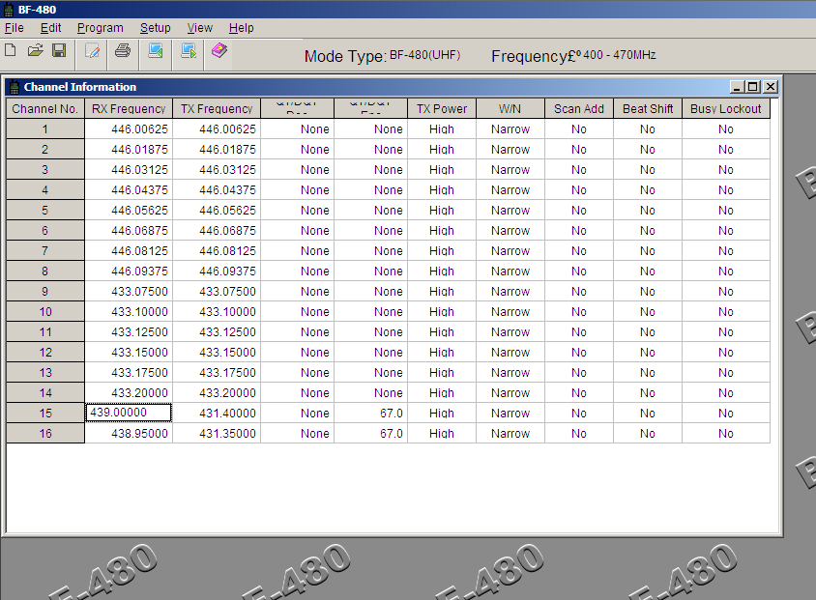Click TX frequency 433.10000 in channel 10
816x600 pixels.
(x=217, y=311)
